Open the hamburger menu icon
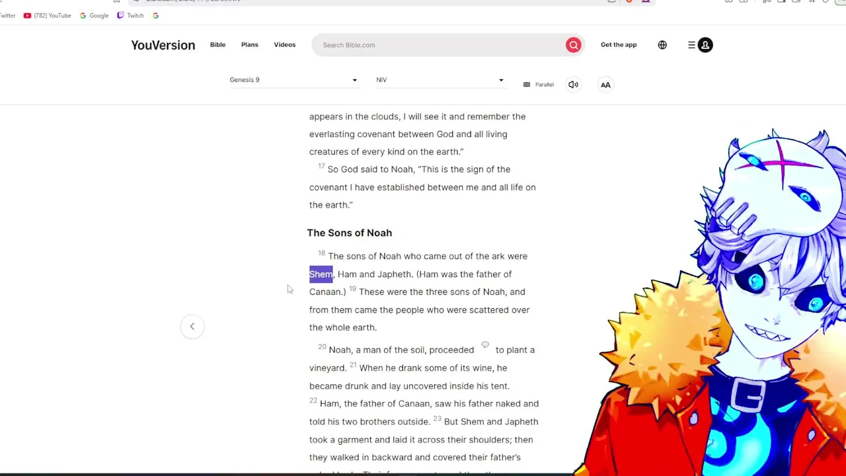The image size is (846, 476). click(691, 45)
